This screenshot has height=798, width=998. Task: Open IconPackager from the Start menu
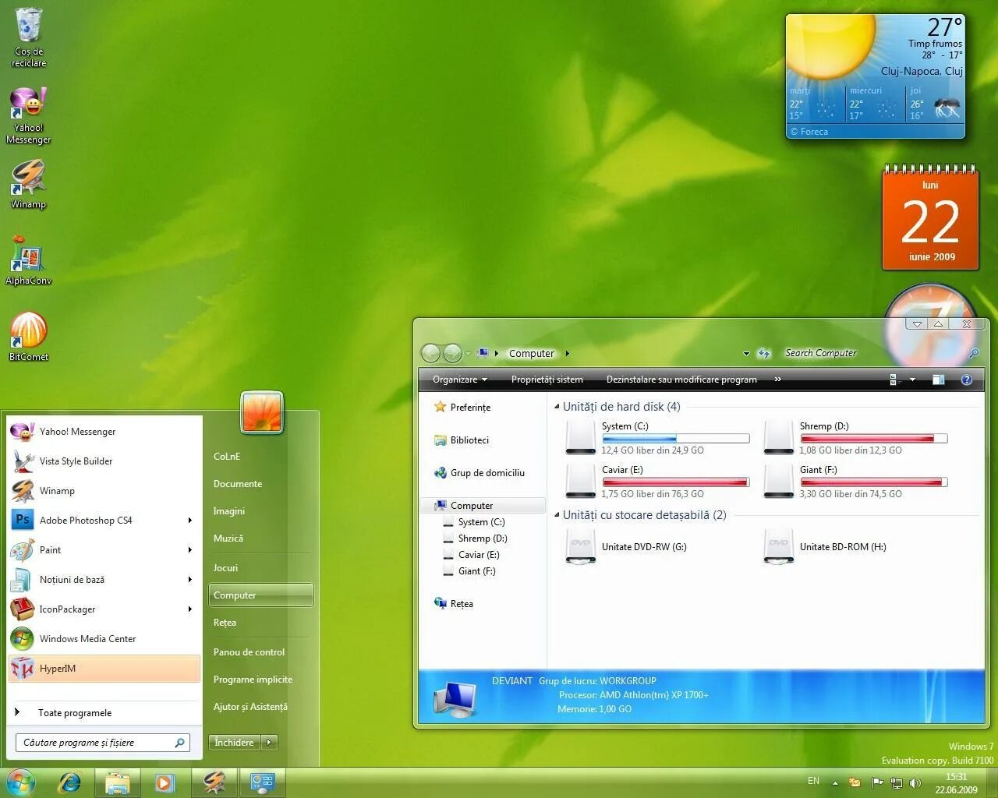(x=104, y=609)
